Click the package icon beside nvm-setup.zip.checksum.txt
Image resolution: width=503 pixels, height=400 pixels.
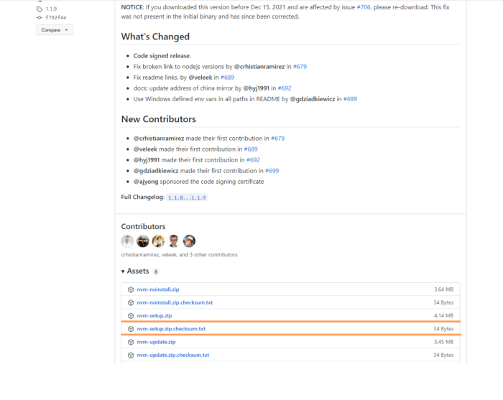(131, 329)
